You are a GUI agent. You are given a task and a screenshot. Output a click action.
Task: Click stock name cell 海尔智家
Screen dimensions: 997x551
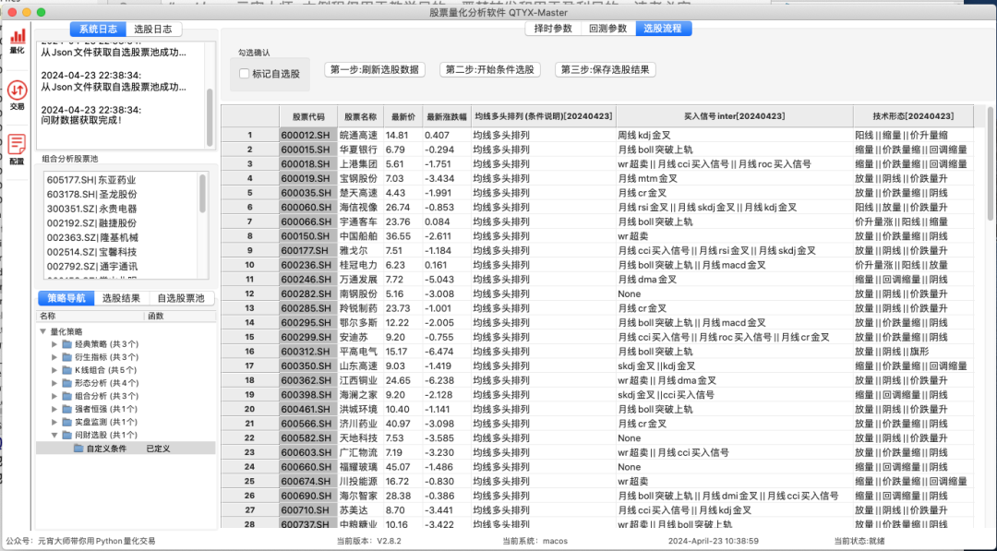coord(361,496)
